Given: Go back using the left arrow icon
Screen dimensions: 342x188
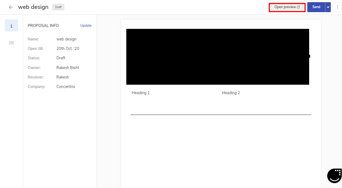Looking at the screenshot, I should tap(11, 7).
